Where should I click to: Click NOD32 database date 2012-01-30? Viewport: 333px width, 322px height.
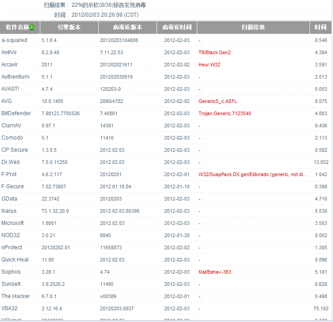tap(177, 235)
